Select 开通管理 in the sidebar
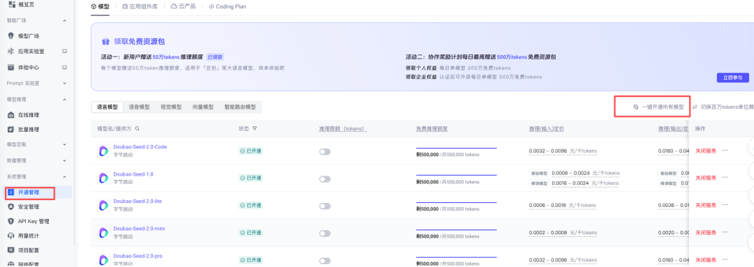This screenshot has width=754, height=267. click(29, 192)
